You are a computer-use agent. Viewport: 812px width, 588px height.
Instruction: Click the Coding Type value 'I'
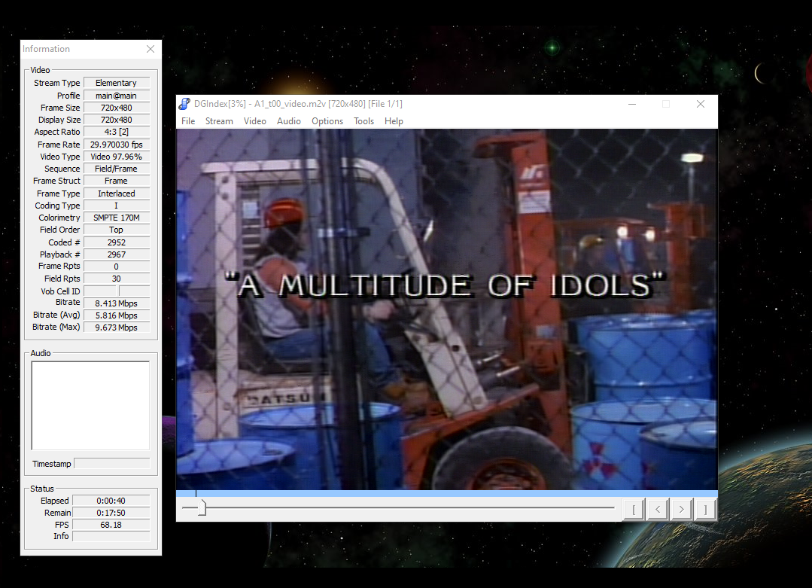pos(117,206)
